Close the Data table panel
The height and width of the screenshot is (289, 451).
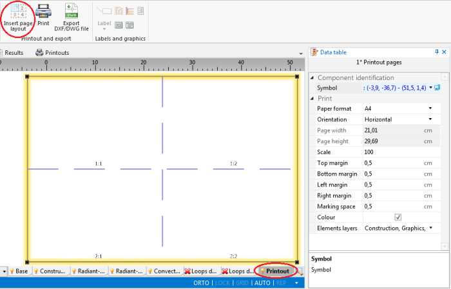click(x=445, y=52)
